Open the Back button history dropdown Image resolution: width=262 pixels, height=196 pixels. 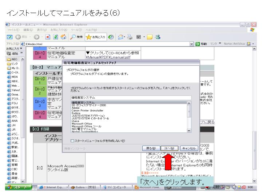pos(30,37)
